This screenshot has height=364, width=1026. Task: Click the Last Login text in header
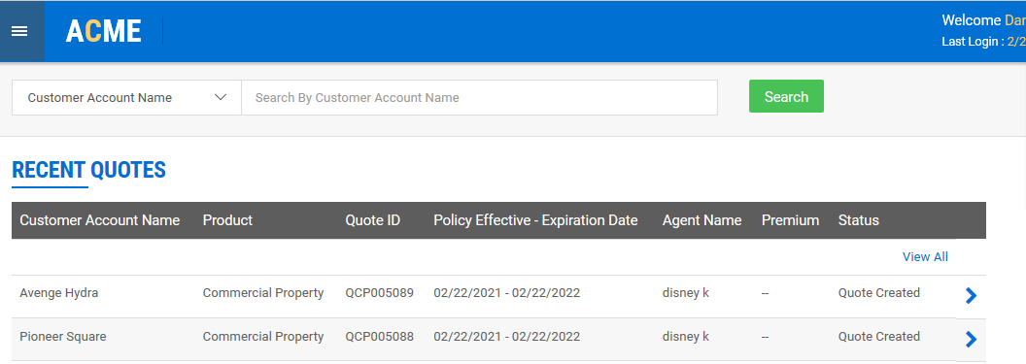[x=983, y=42]
